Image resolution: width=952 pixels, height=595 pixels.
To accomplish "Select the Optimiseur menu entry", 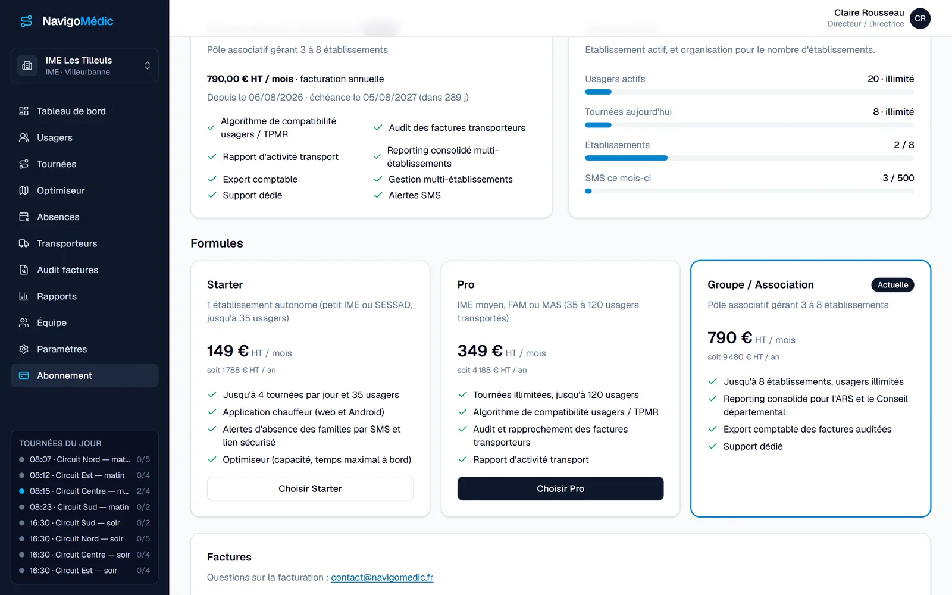I will tap(84, 190).
